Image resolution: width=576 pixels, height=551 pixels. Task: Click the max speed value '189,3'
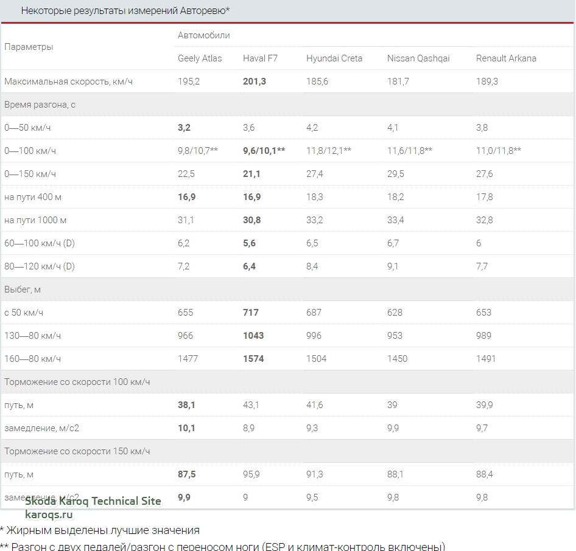click(487, 81)
